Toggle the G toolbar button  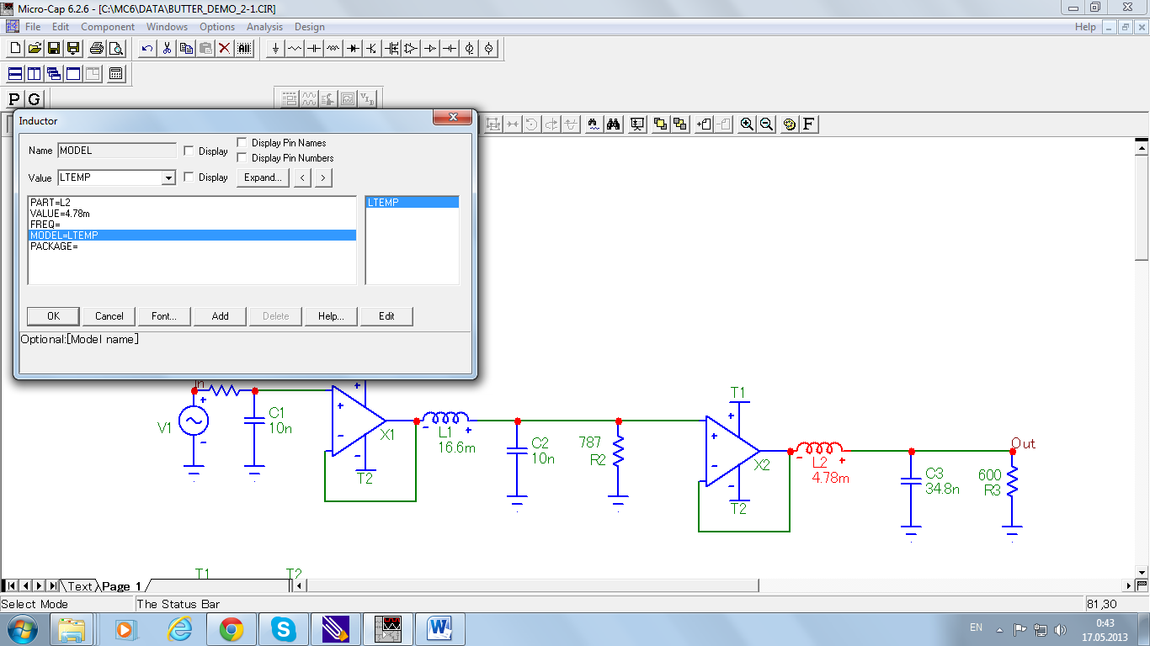[x=34, y=99]
